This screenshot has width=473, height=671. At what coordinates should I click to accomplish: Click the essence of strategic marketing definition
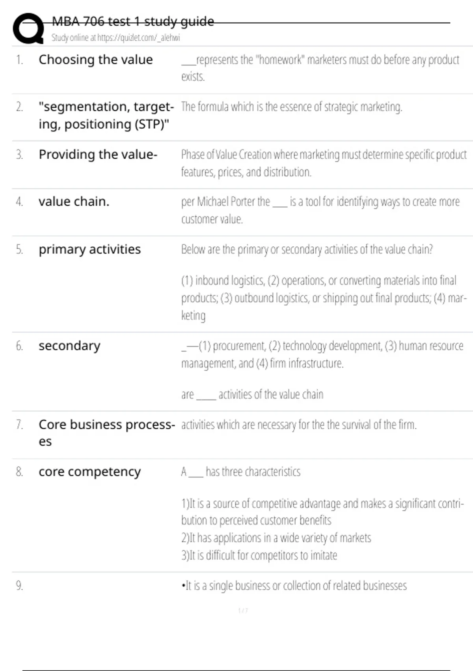click(291, 107)
